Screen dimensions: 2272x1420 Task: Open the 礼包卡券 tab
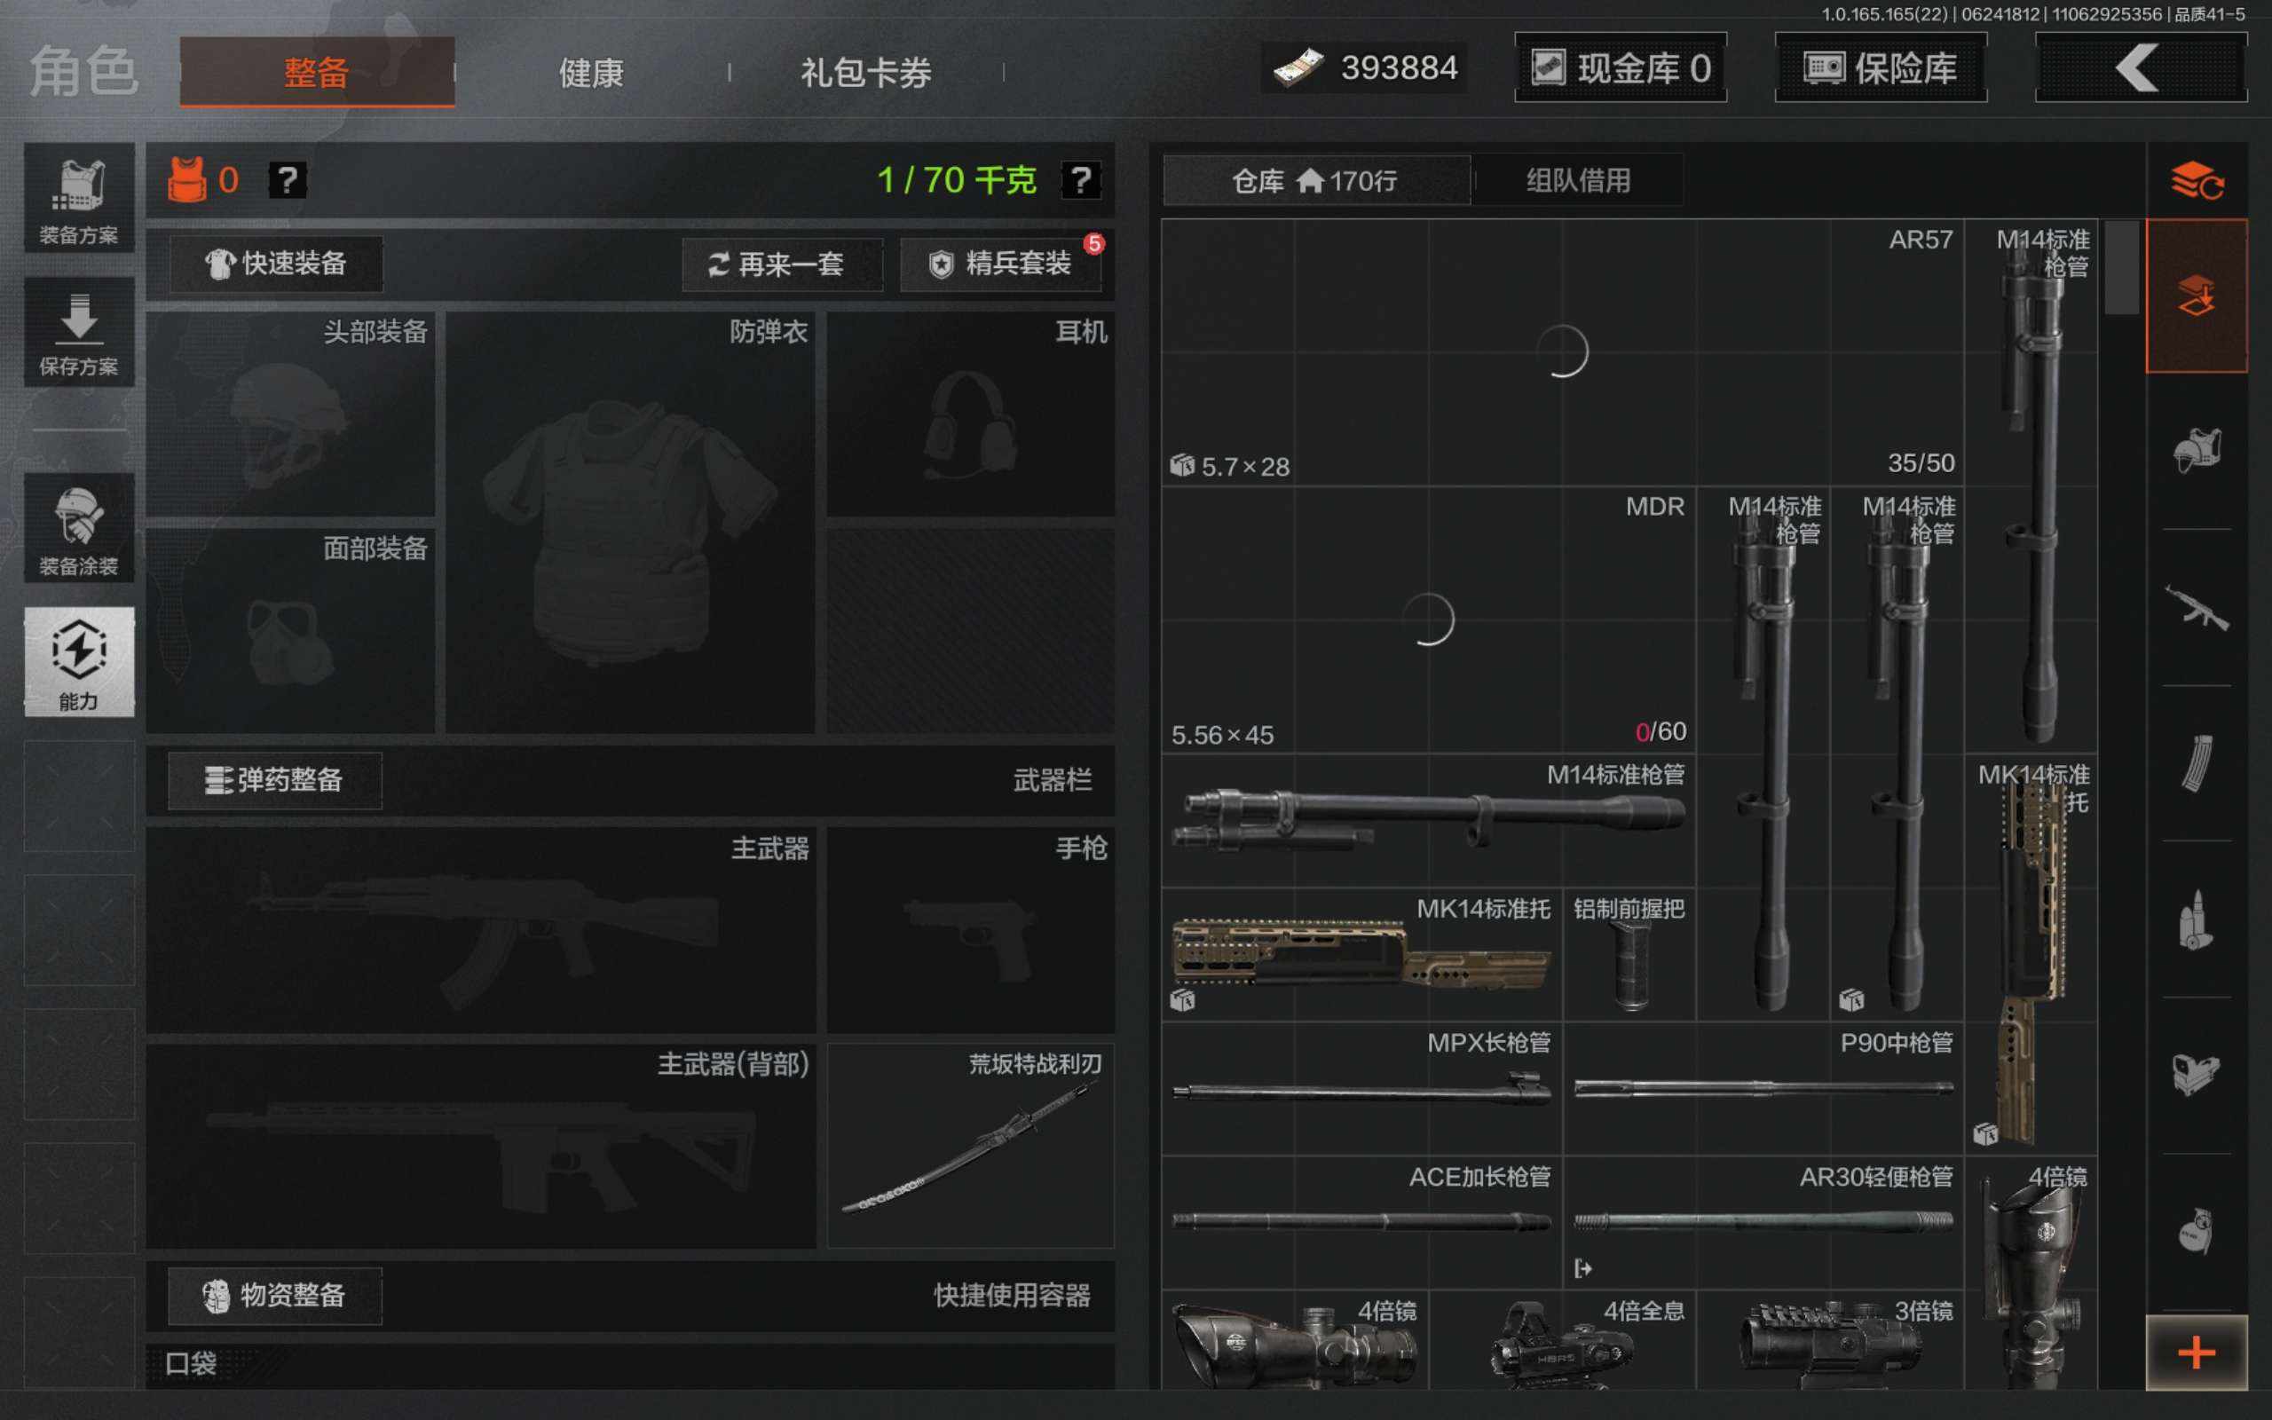click(x=865, y=72)
